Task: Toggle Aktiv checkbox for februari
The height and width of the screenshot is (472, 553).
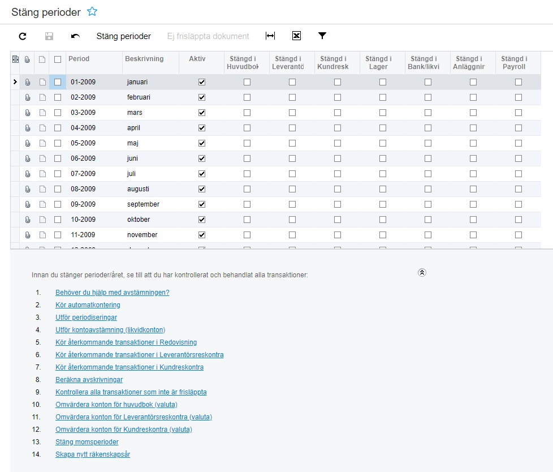Action: pos(202,97)
